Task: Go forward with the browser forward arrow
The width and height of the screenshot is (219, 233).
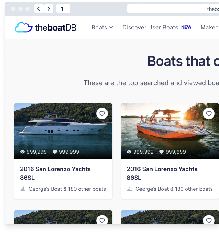Action: 49,9
